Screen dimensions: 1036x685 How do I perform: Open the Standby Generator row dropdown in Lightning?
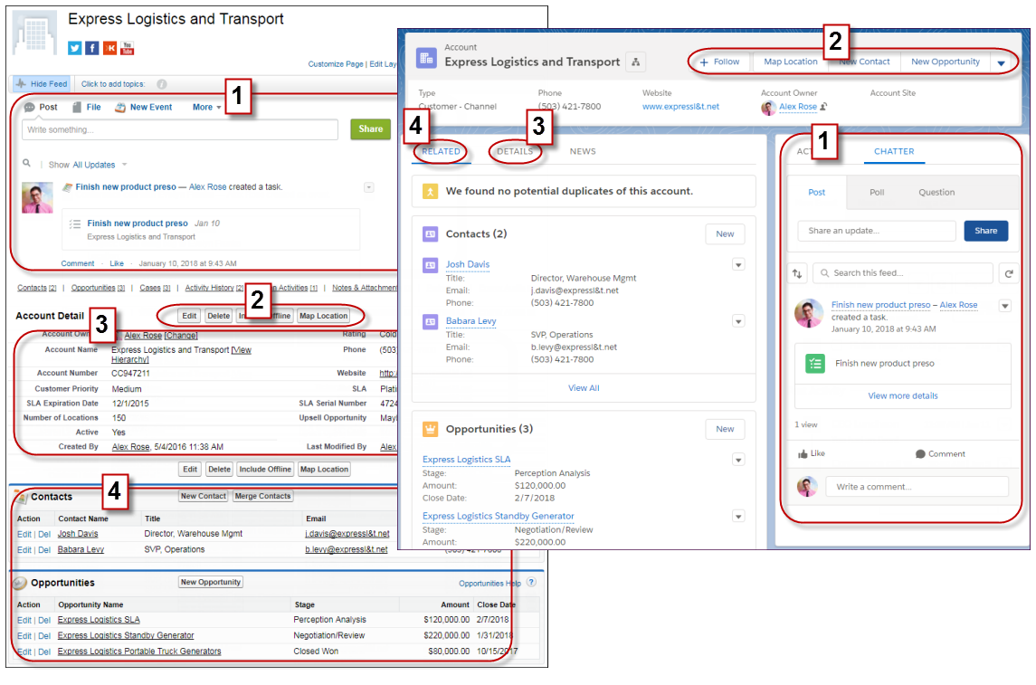pos(738,517)
